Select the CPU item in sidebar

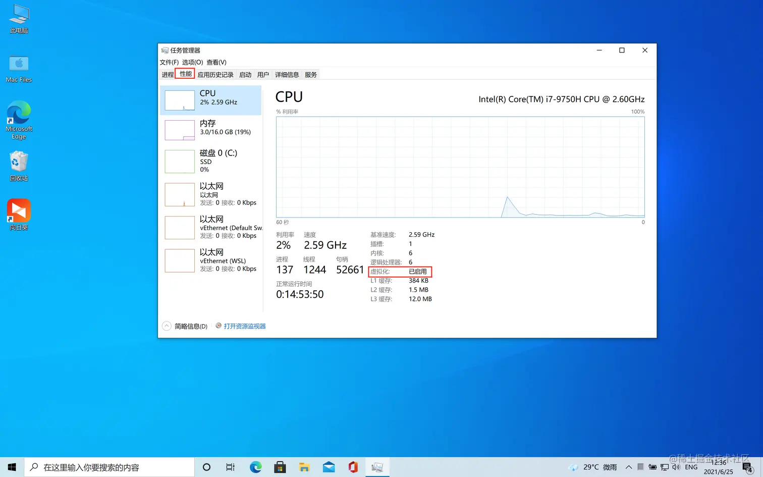coord(211,100)
